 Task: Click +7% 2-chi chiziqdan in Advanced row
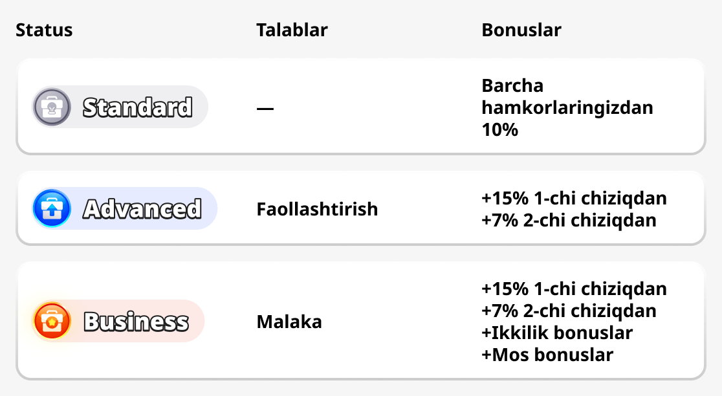click(x=569, y=220)
